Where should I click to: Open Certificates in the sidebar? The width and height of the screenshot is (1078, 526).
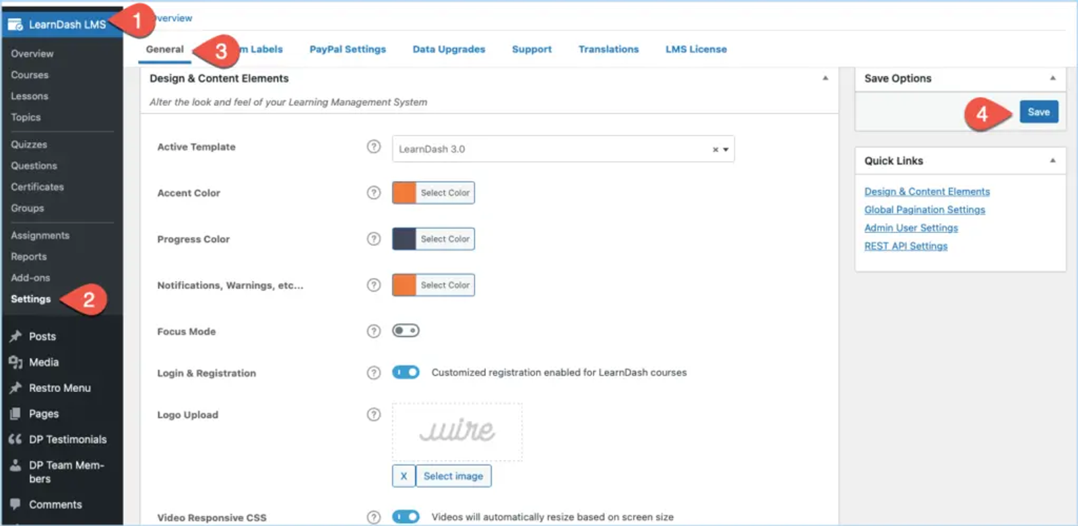click(x=37, y=187)
